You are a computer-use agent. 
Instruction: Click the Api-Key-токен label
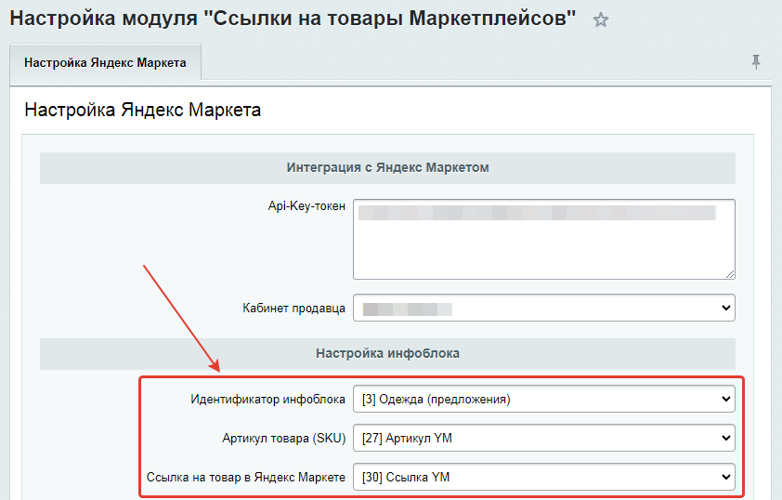tap(306, 206)
